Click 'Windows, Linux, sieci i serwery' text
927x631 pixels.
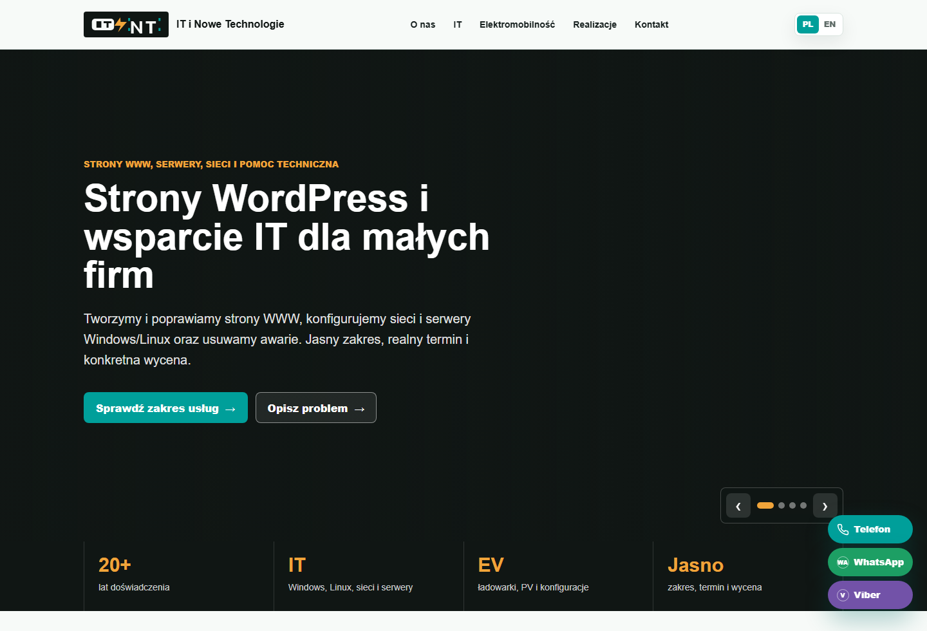pos(351,587)
